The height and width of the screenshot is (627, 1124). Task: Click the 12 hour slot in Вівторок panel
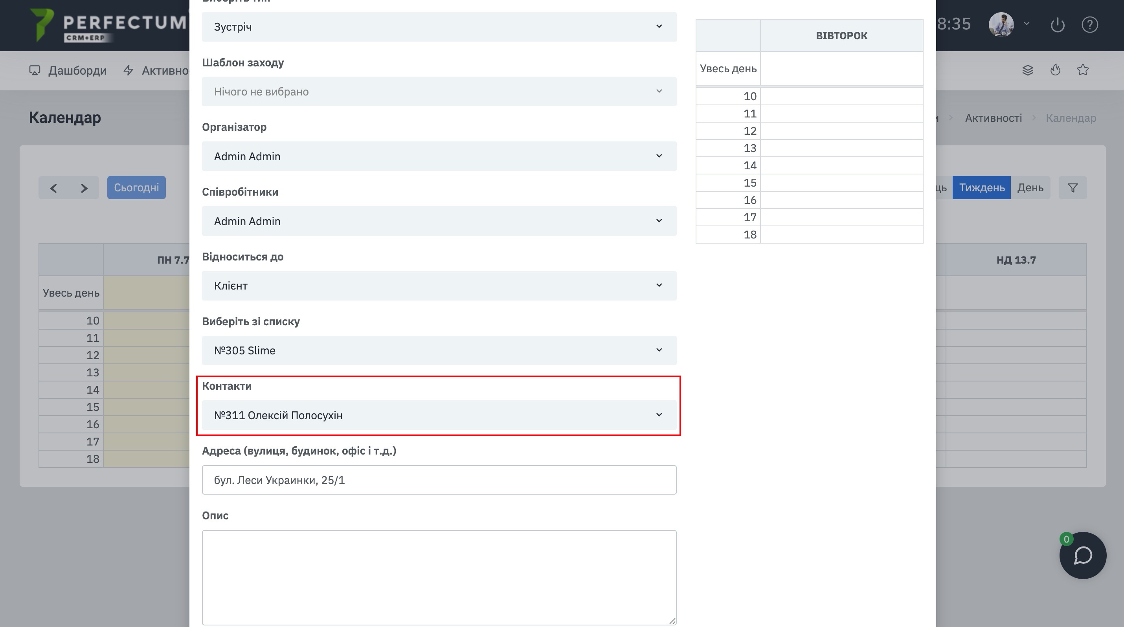click(841, 131)
